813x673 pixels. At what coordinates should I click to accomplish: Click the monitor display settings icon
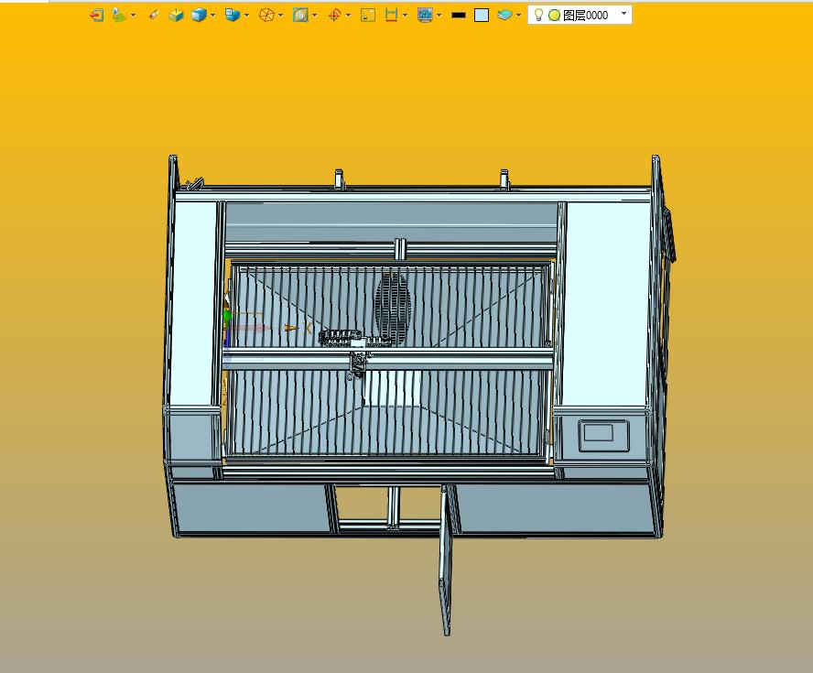[x=425, y=16]
